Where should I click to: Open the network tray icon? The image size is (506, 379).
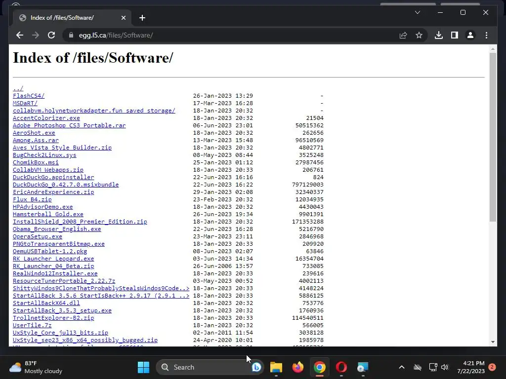tap(433, 367)
